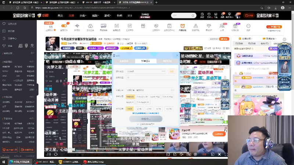Open the AD task icon in toolbar
The image size is (294, 165).
tap(116, 26)
